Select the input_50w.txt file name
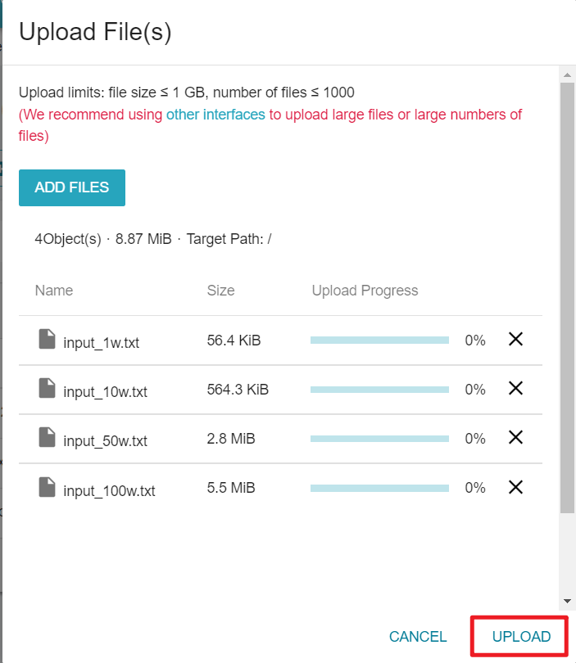Viewport: 576px width, 663px height. (x=105, y=441)
